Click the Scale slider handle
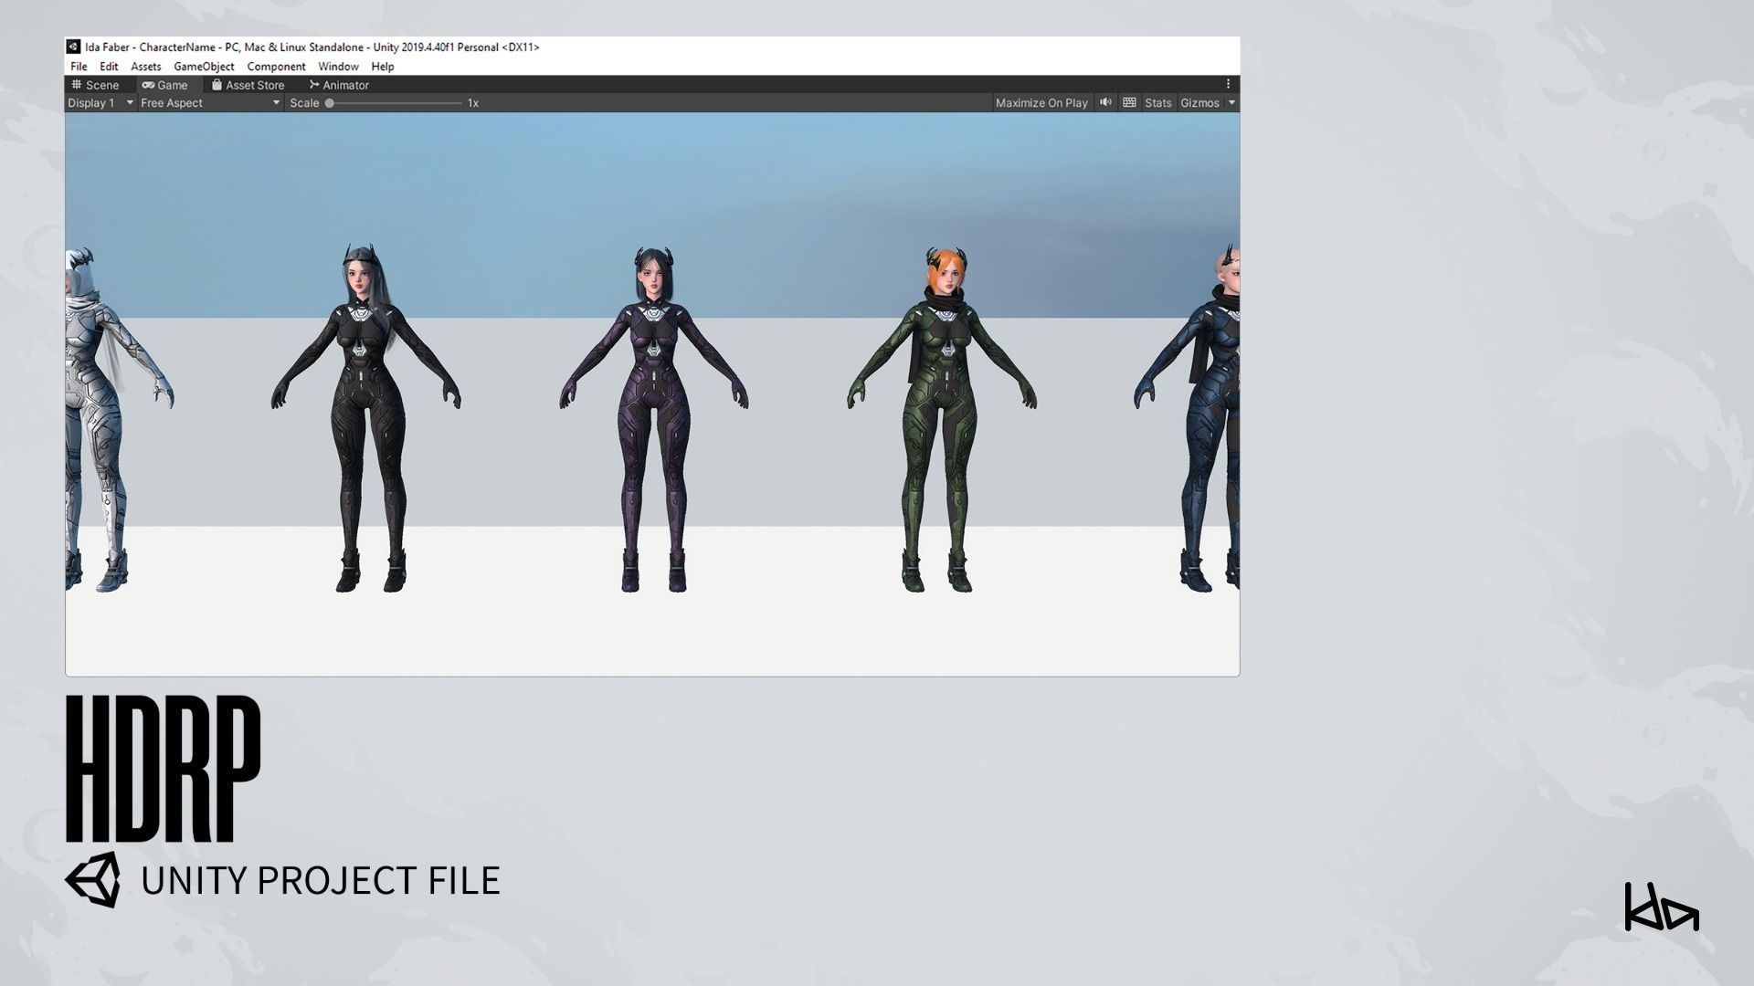1754x986 pixels. [330, 103]
